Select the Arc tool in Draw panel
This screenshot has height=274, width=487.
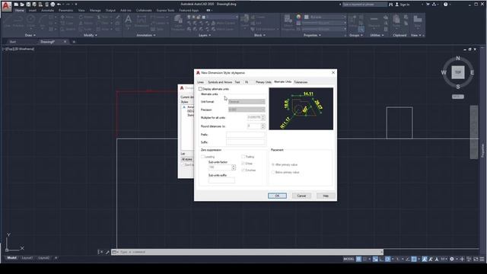(43, 21)
